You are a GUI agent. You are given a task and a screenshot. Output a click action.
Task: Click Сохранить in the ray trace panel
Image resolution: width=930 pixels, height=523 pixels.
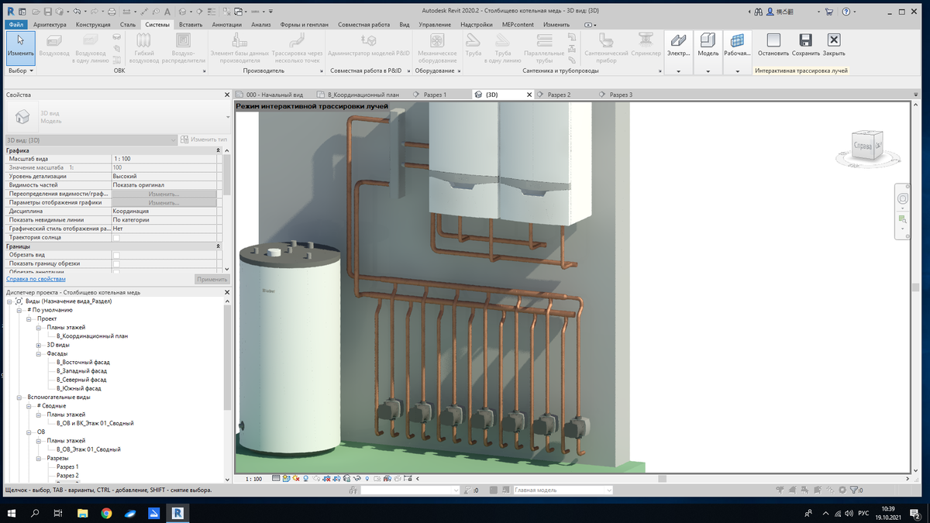806,45
